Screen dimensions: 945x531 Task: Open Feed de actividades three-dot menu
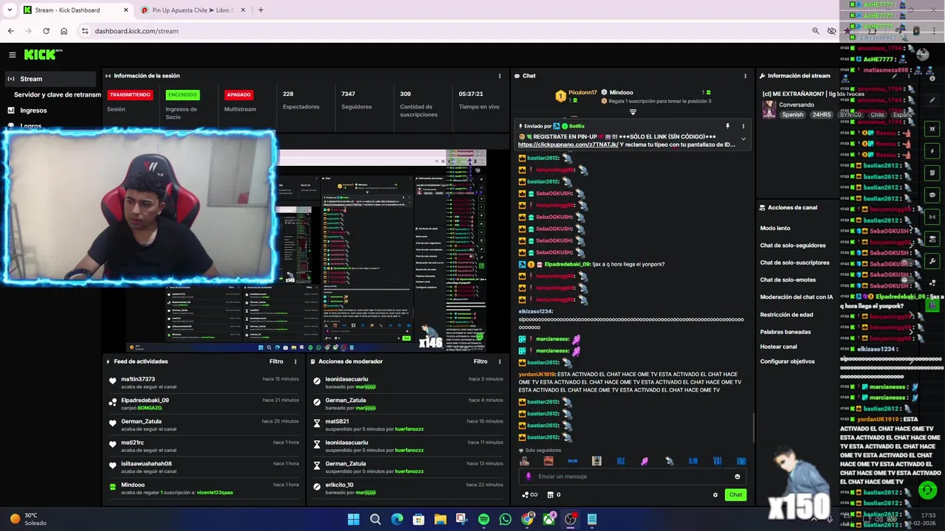(295, 361)
